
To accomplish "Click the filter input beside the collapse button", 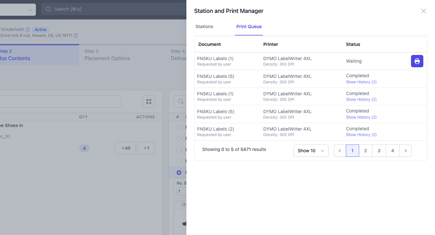I will [x=61, y=101].
